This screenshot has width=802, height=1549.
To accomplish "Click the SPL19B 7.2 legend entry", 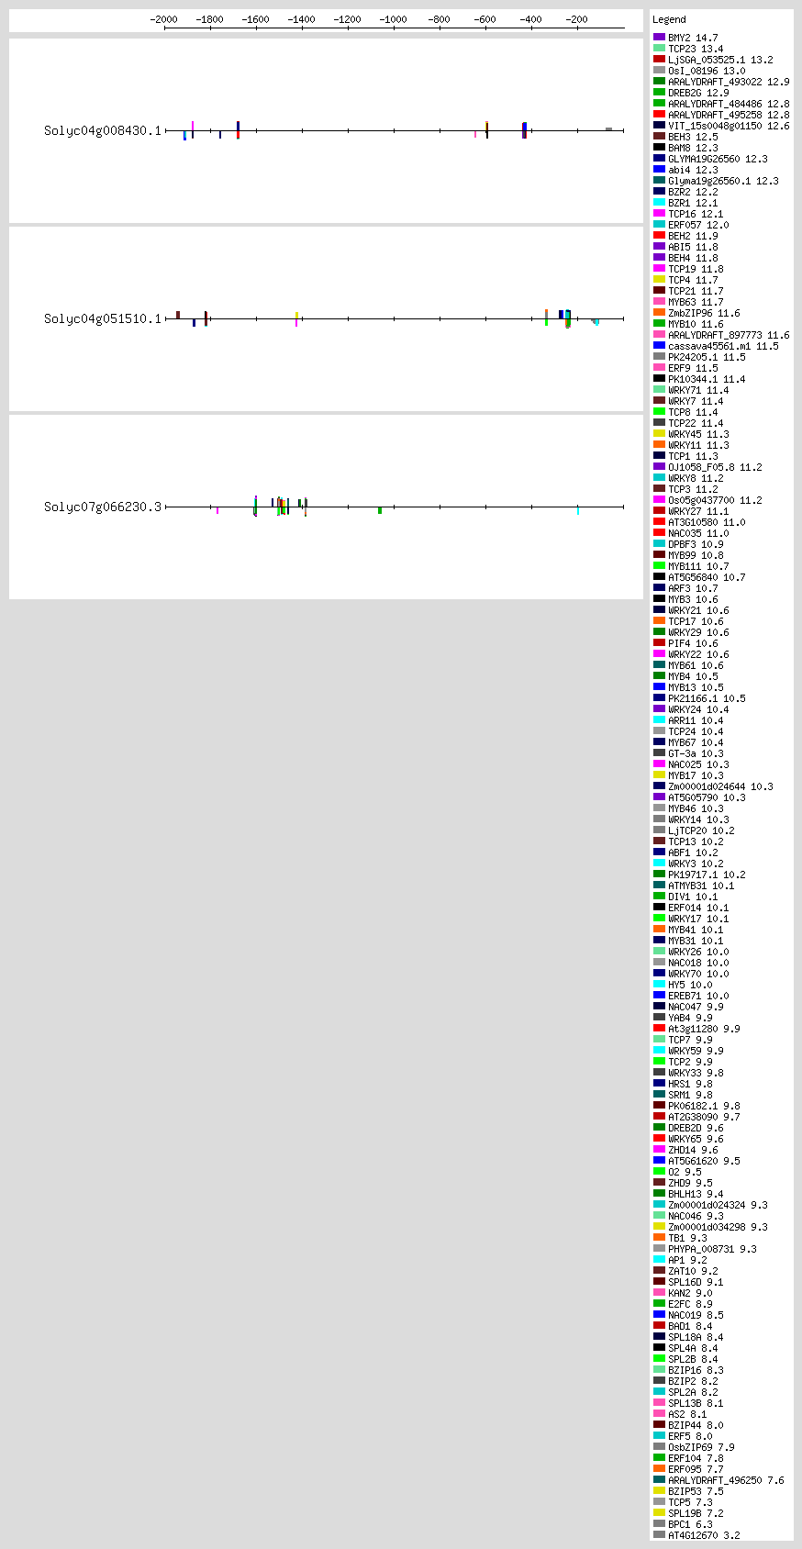I will click(696, 1513).
